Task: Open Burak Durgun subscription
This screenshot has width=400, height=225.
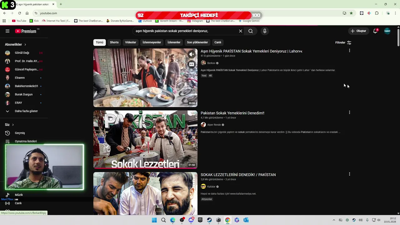Action: pos(24,94)
